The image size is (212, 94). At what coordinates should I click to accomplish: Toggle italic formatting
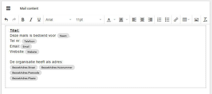(x=31, y=20)
